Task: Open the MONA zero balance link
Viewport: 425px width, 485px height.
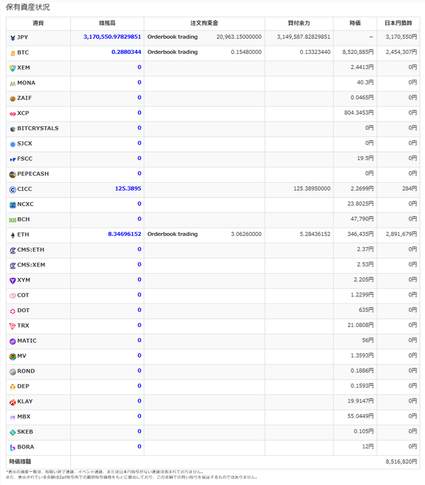Action: [x=139, y=82]
